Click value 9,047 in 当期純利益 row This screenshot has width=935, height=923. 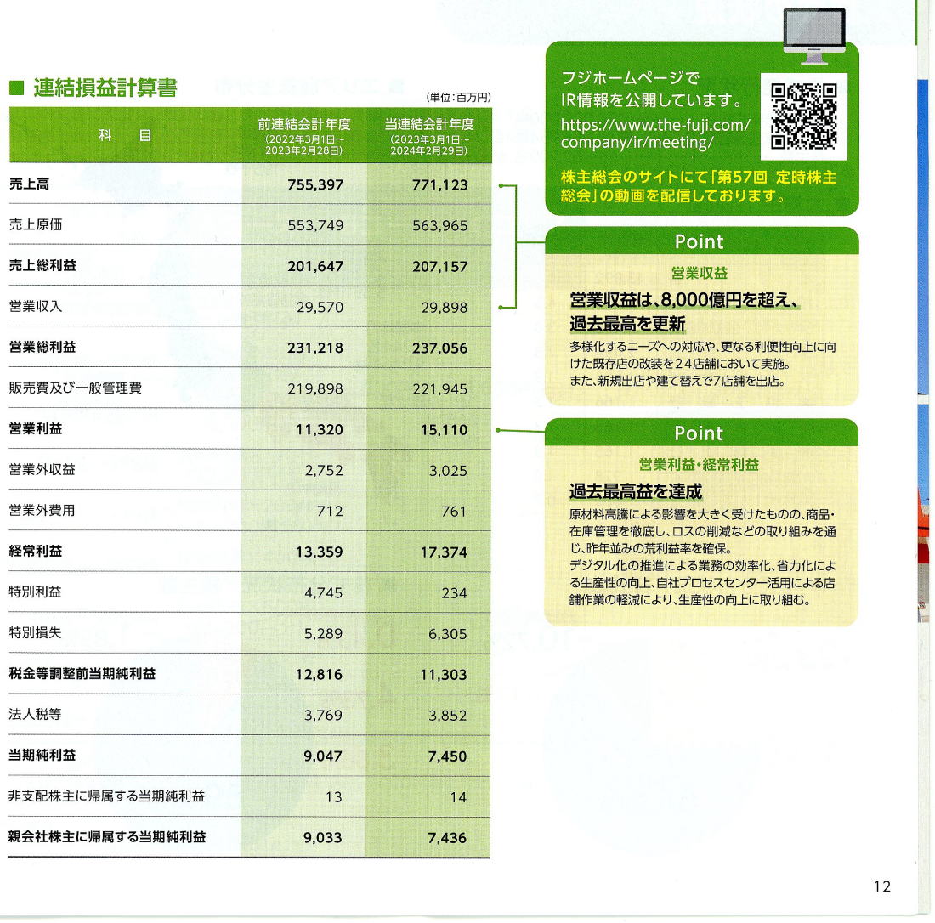coord(323,756)
